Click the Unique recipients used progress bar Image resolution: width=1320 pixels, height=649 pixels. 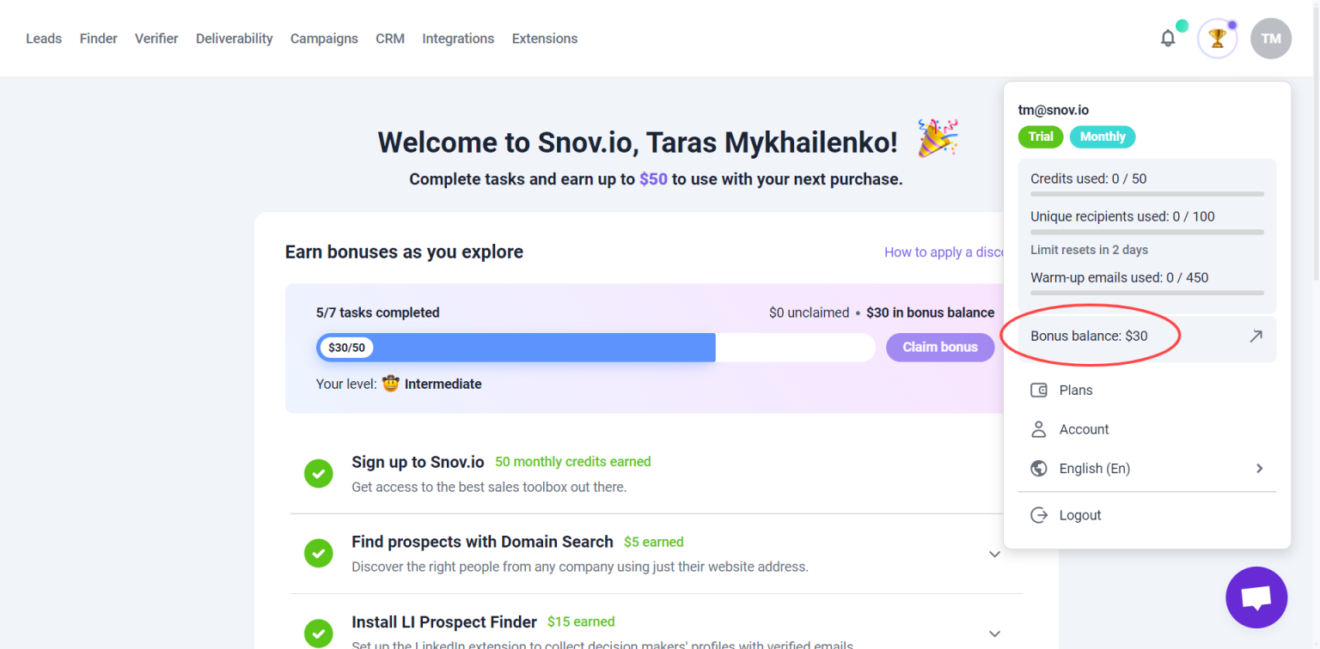pyautogui.click(x=1147, y=232)
